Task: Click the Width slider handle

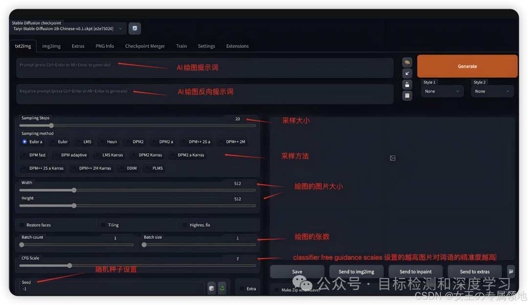Action: pos(74,190)
